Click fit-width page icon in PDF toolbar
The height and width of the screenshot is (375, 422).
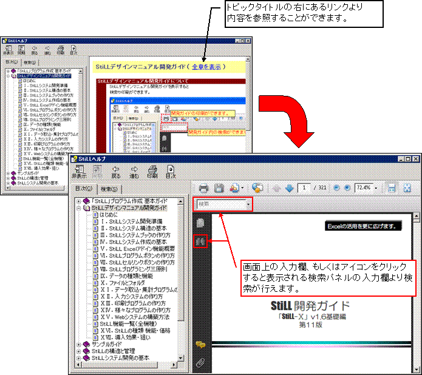392,187
